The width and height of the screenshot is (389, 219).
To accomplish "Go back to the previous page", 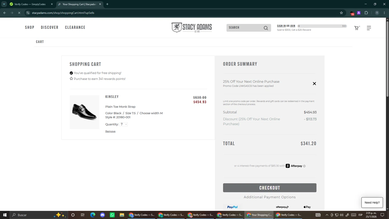I will click(5, 13).
